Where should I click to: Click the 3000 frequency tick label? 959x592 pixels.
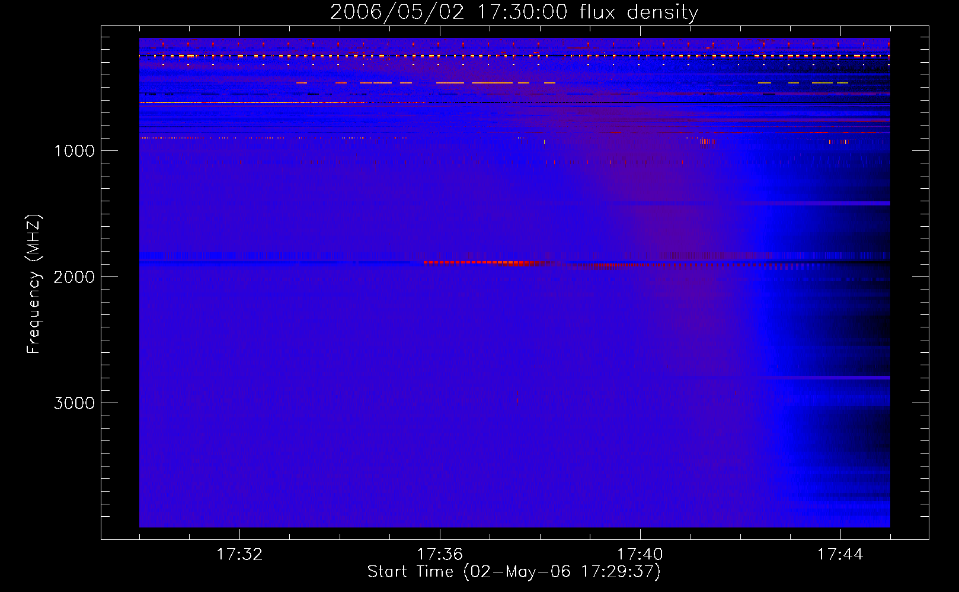74,403
